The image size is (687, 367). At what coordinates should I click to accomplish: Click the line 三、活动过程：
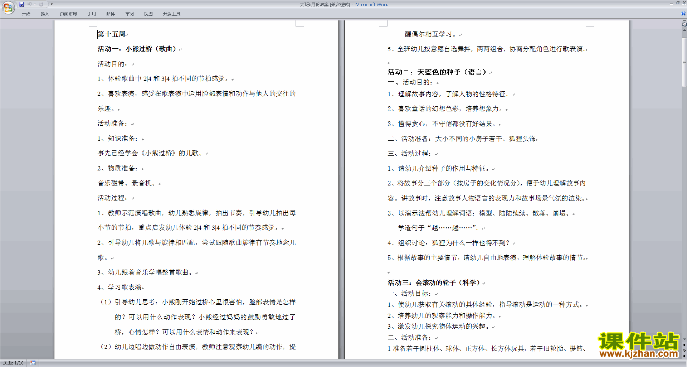pos(410,154)
